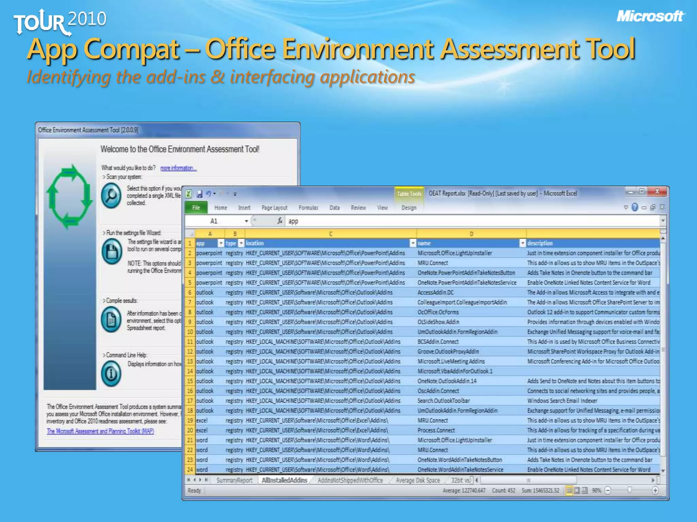Click the settings file Wizard floppy icon
697x522 pixels.
112,251
